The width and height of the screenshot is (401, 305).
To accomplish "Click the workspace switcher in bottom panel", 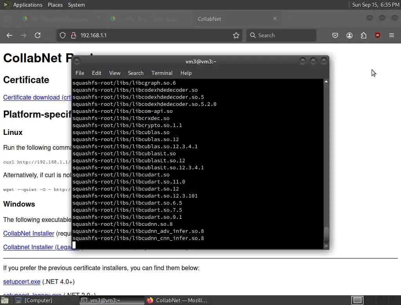I will pos(357,300).
